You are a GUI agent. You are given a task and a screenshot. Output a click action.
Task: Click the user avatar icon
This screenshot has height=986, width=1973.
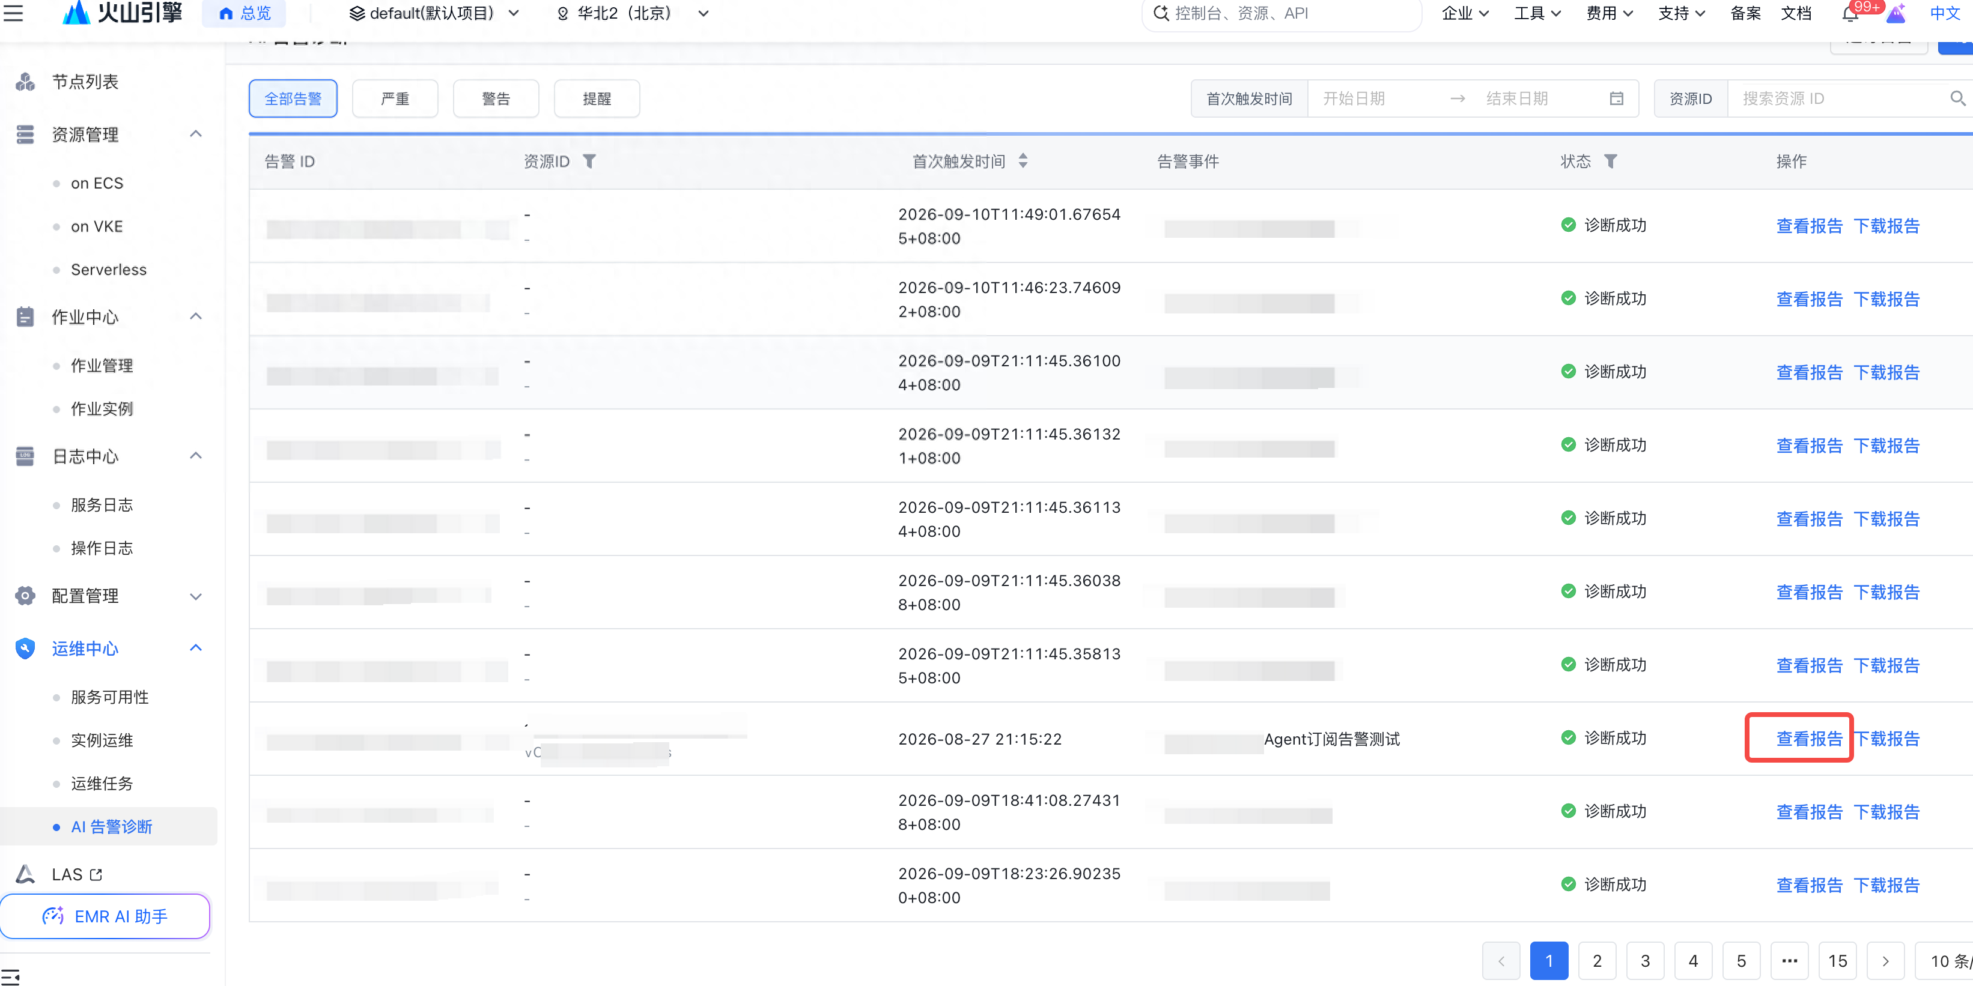tap(1895, 13)
